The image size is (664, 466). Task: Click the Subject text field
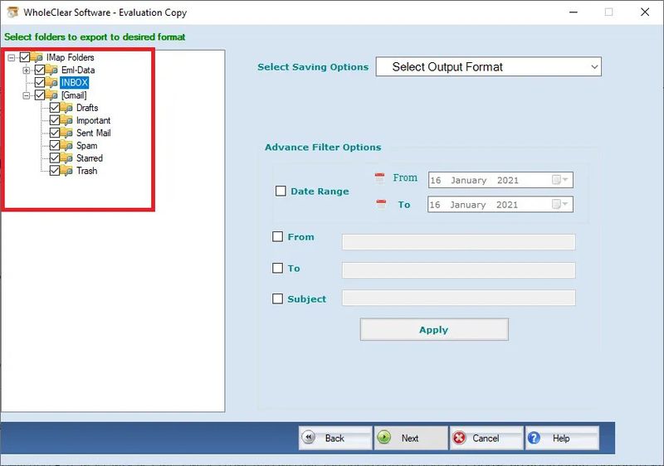[459, 298]
